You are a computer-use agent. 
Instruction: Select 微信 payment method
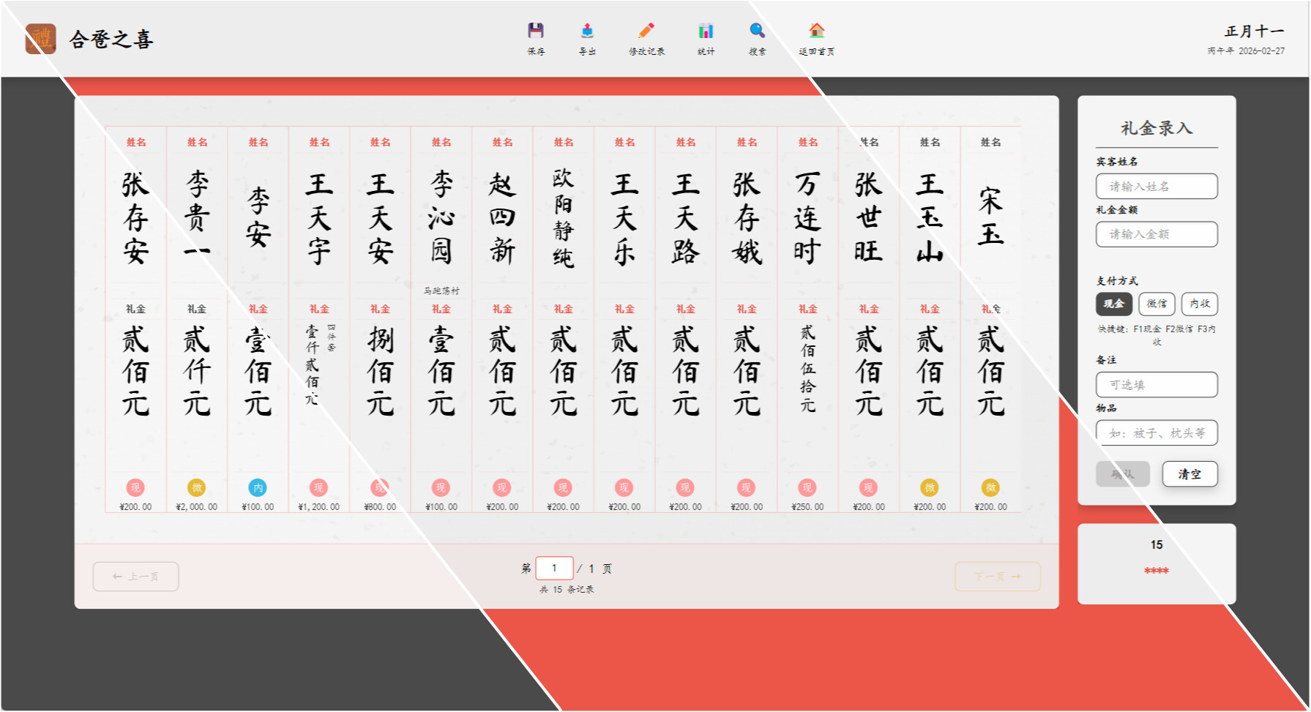[1157, 304]
